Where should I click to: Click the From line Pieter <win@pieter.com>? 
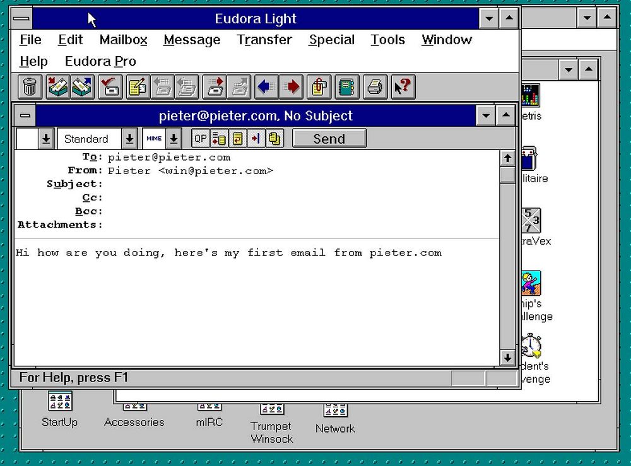pyautogui.click(x=191, y=171)
